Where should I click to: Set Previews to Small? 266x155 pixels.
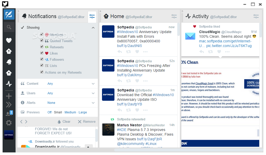tap(58, 112)
